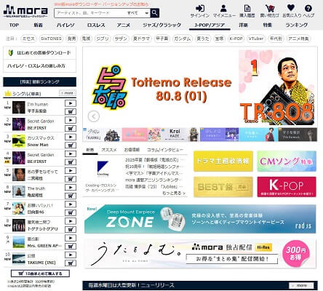Add I'm human to cart

(x=71, y=112)
